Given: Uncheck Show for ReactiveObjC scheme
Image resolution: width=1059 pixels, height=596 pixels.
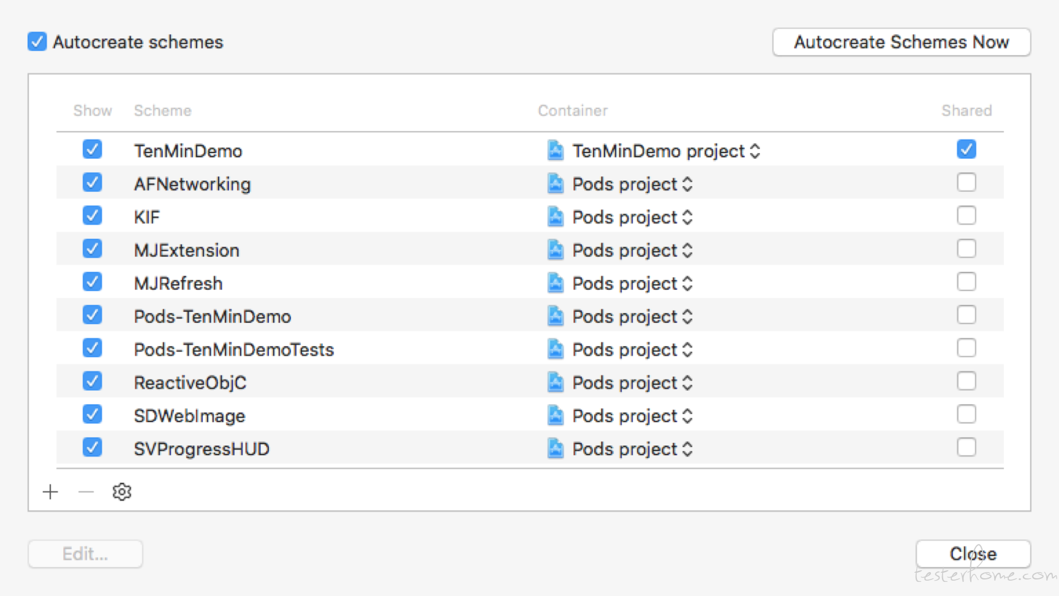Looking at the screenshot, I should [92, 381].
